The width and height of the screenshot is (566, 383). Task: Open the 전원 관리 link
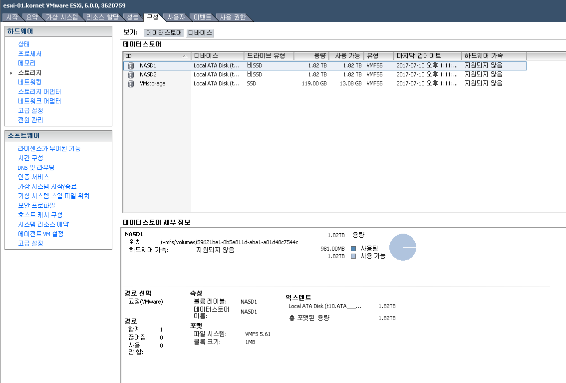30,120
